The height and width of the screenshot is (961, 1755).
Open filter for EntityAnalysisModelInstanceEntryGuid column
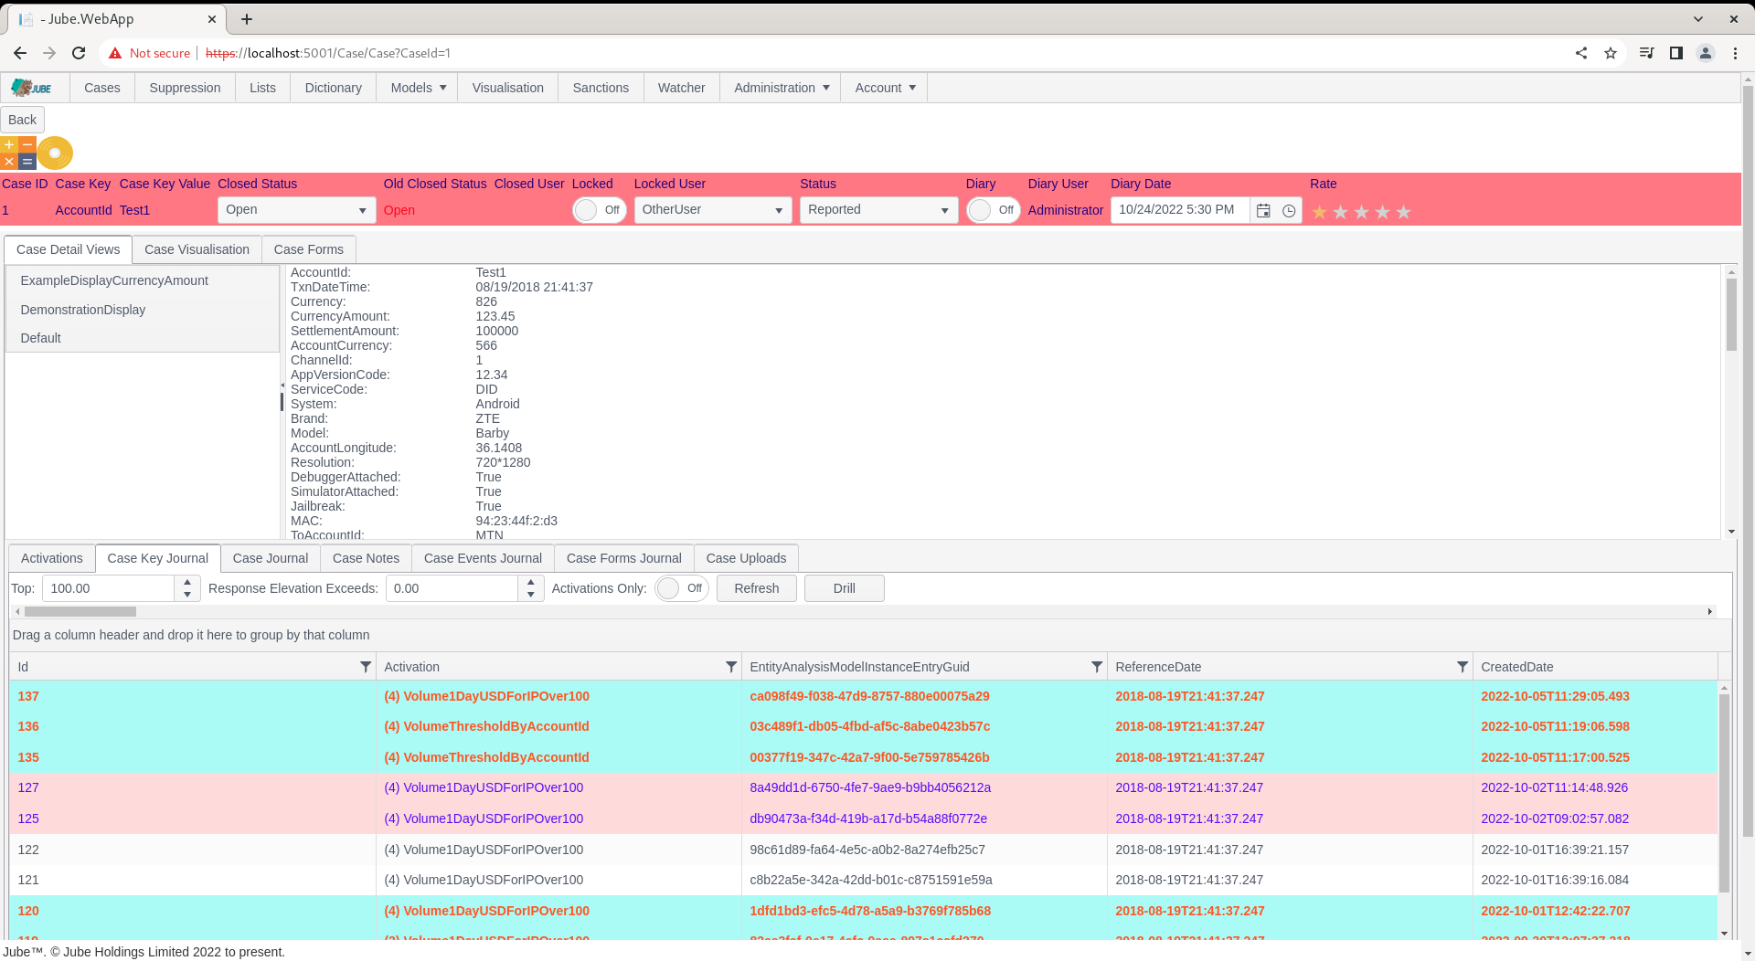tap(1097, 667)
